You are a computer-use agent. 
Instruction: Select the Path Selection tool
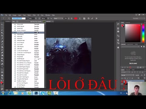coord(2,70)
